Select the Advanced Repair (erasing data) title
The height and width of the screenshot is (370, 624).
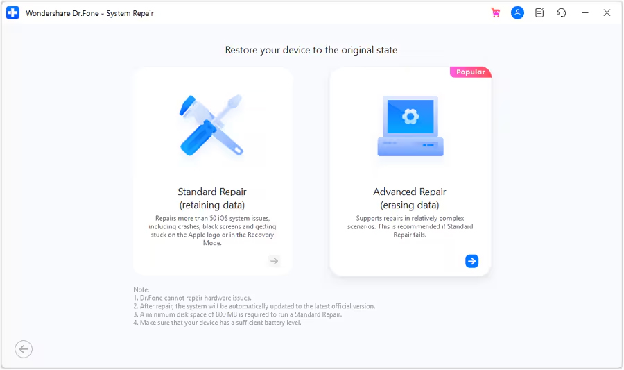coord(410,198)
